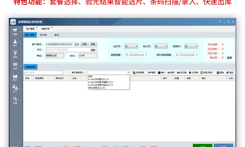The width and height of the screenshot is (245, 147).
Task: Click the sunglasses sun icon button
Action: coord(193,73)
